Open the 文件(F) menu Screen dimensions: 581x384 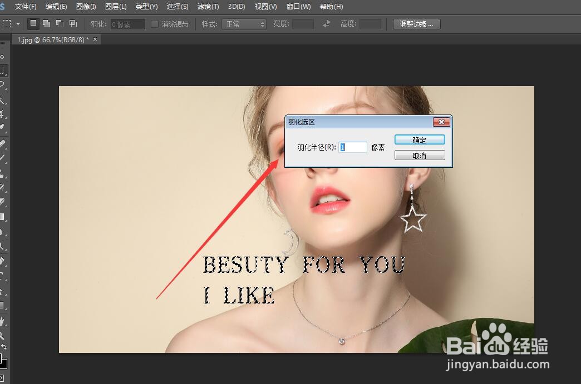(x=25, y=7)
